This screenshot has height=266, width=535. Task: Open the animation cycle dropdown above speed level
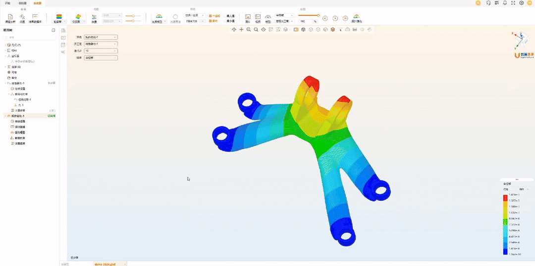click(x=284, y=16)
